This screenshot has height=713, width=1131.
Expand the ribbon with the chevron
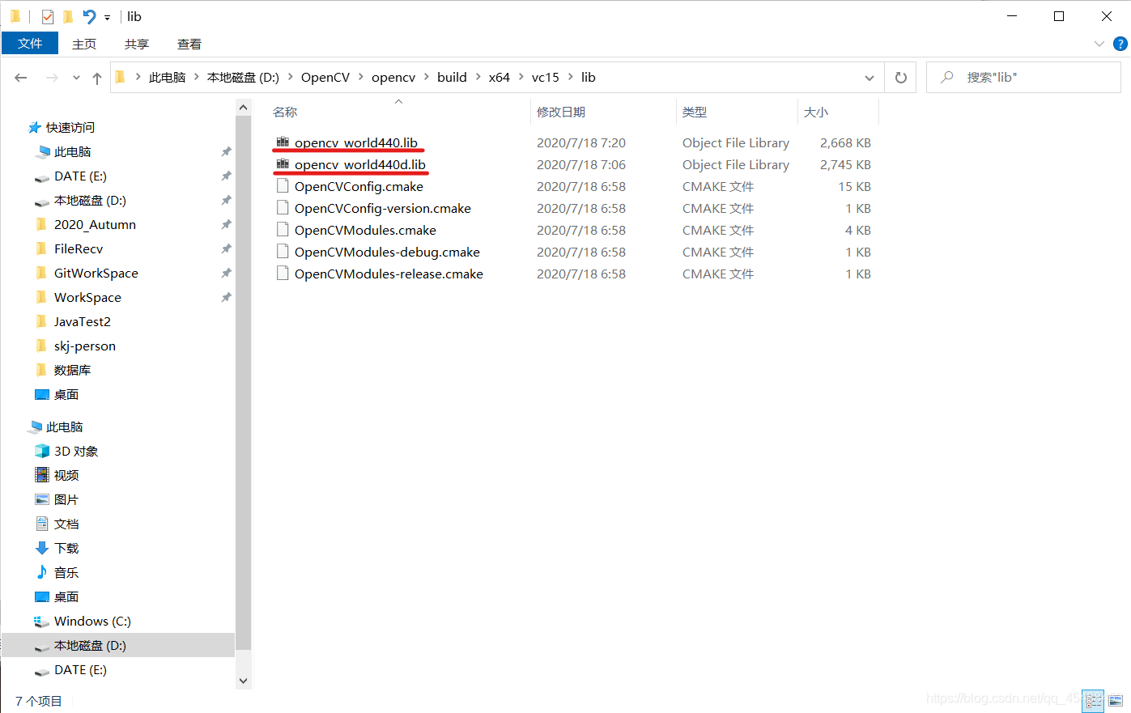pos(1099,44)
